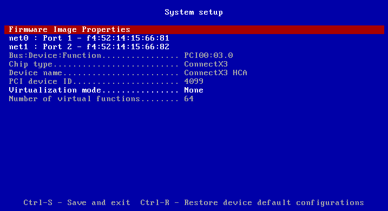The height and width of the screenshot is (211, 388).
Task: Click the PCI00:03.0 value
Action: point(208,55)
